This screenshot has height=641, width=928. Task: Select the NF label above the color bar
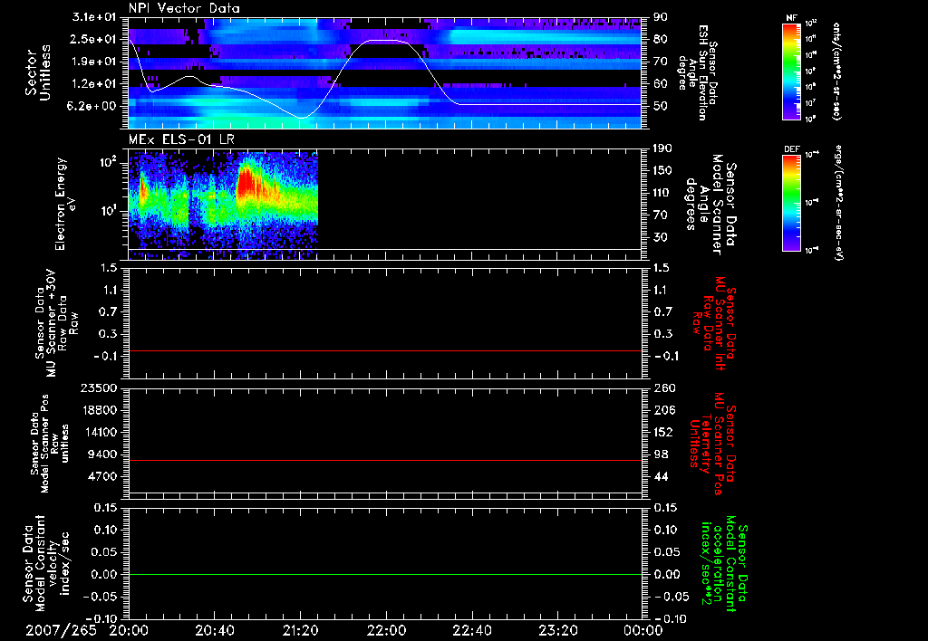click(791, 18)
